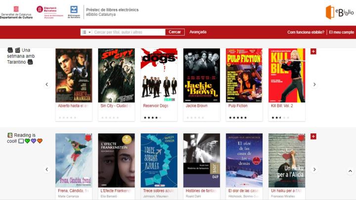This screenshot has width=356, height=200.
Task: Click the Biblioteques de Barcelona logo
Action: click(x=74, y=12)
